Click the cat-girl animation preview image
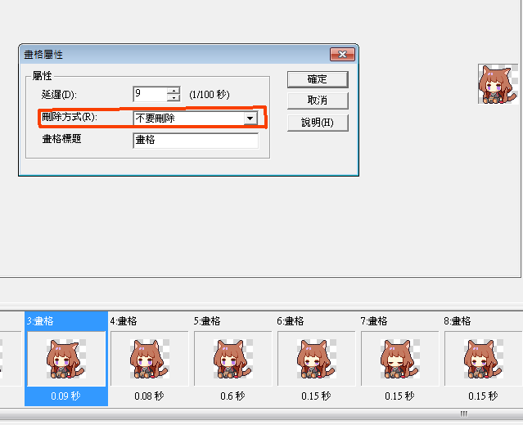 pyautogui.click(x=498, y=84)
